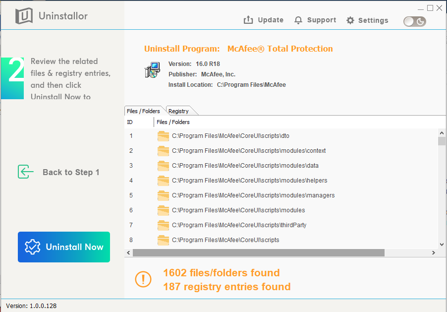The height and width of the screenshot is (312, 447).
Task: Click folder icon for scripts\modules row
Action: (163, 210)
